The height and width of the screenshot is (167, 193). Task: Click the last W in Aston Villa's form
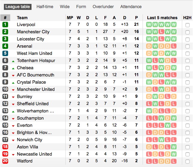[x=174, y=147]
